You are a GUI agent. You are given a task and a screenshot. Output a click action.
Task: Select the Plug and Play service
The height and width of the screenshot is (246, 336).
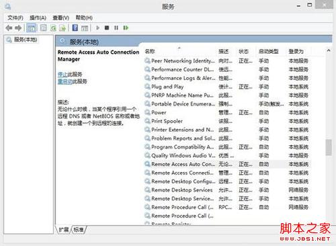[226, 87]
